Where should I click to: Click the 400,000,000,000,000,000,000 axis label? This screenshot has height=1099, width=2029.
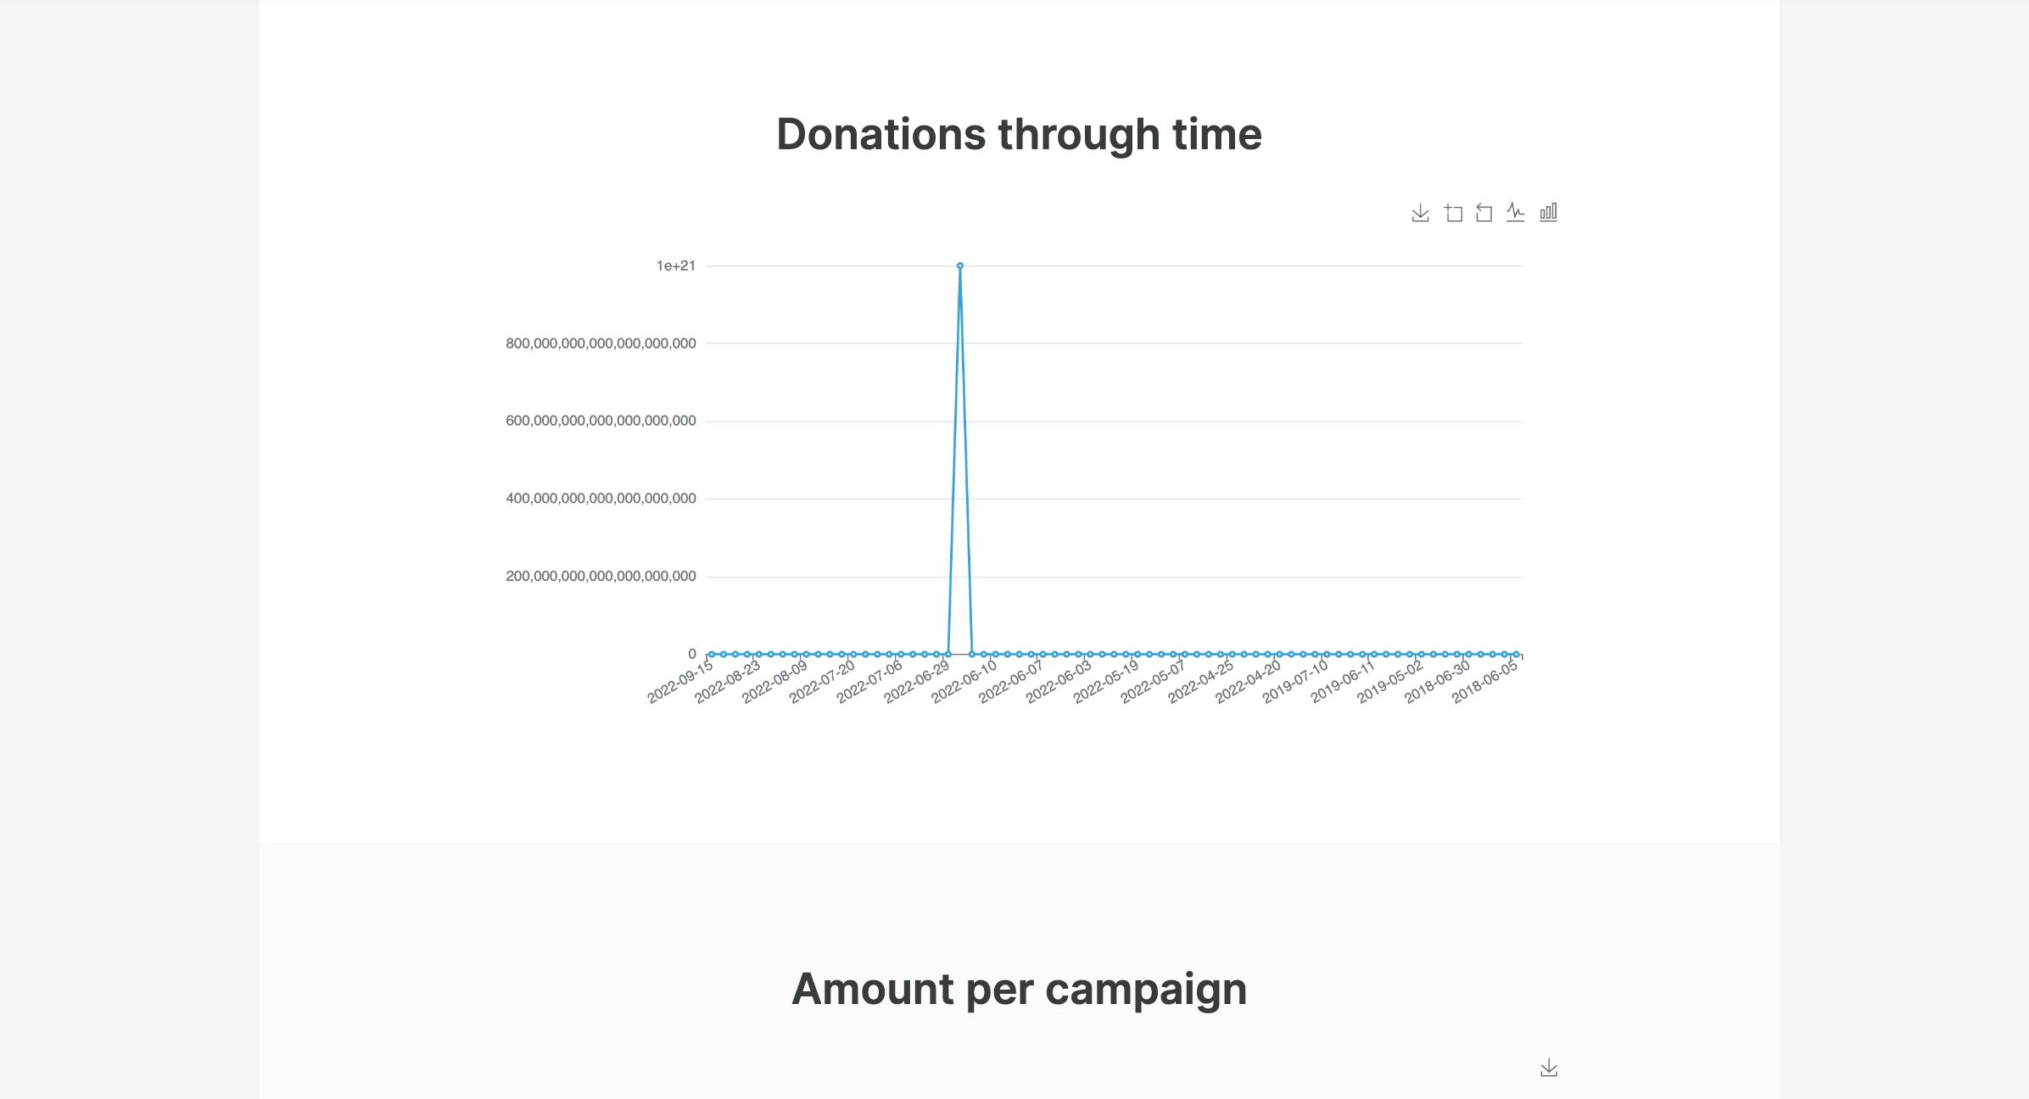click(601, 499)
